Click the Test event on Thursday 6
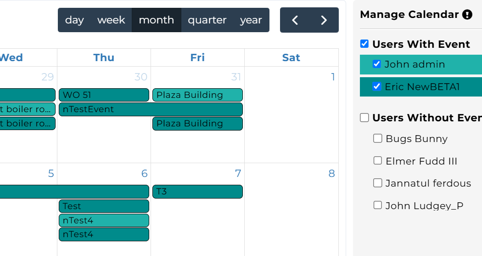The height and width of the screenshot is (256, 482). coord(104,206)
